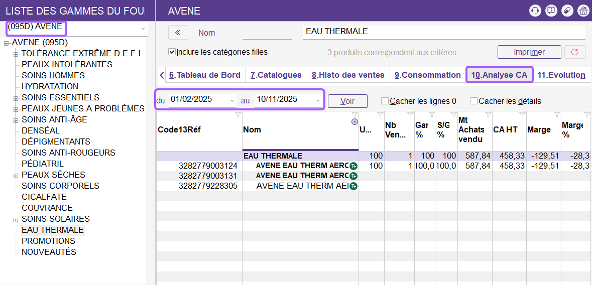Enable Cacher les lignes 0
592x285 pixels.
(x=385, y=101)
